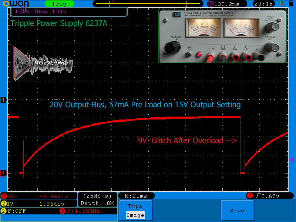The height and width of the screenshot is (222, 296).
Task: Click the -3.96div channel 1 offset value
Action: (x=54, y=196)
